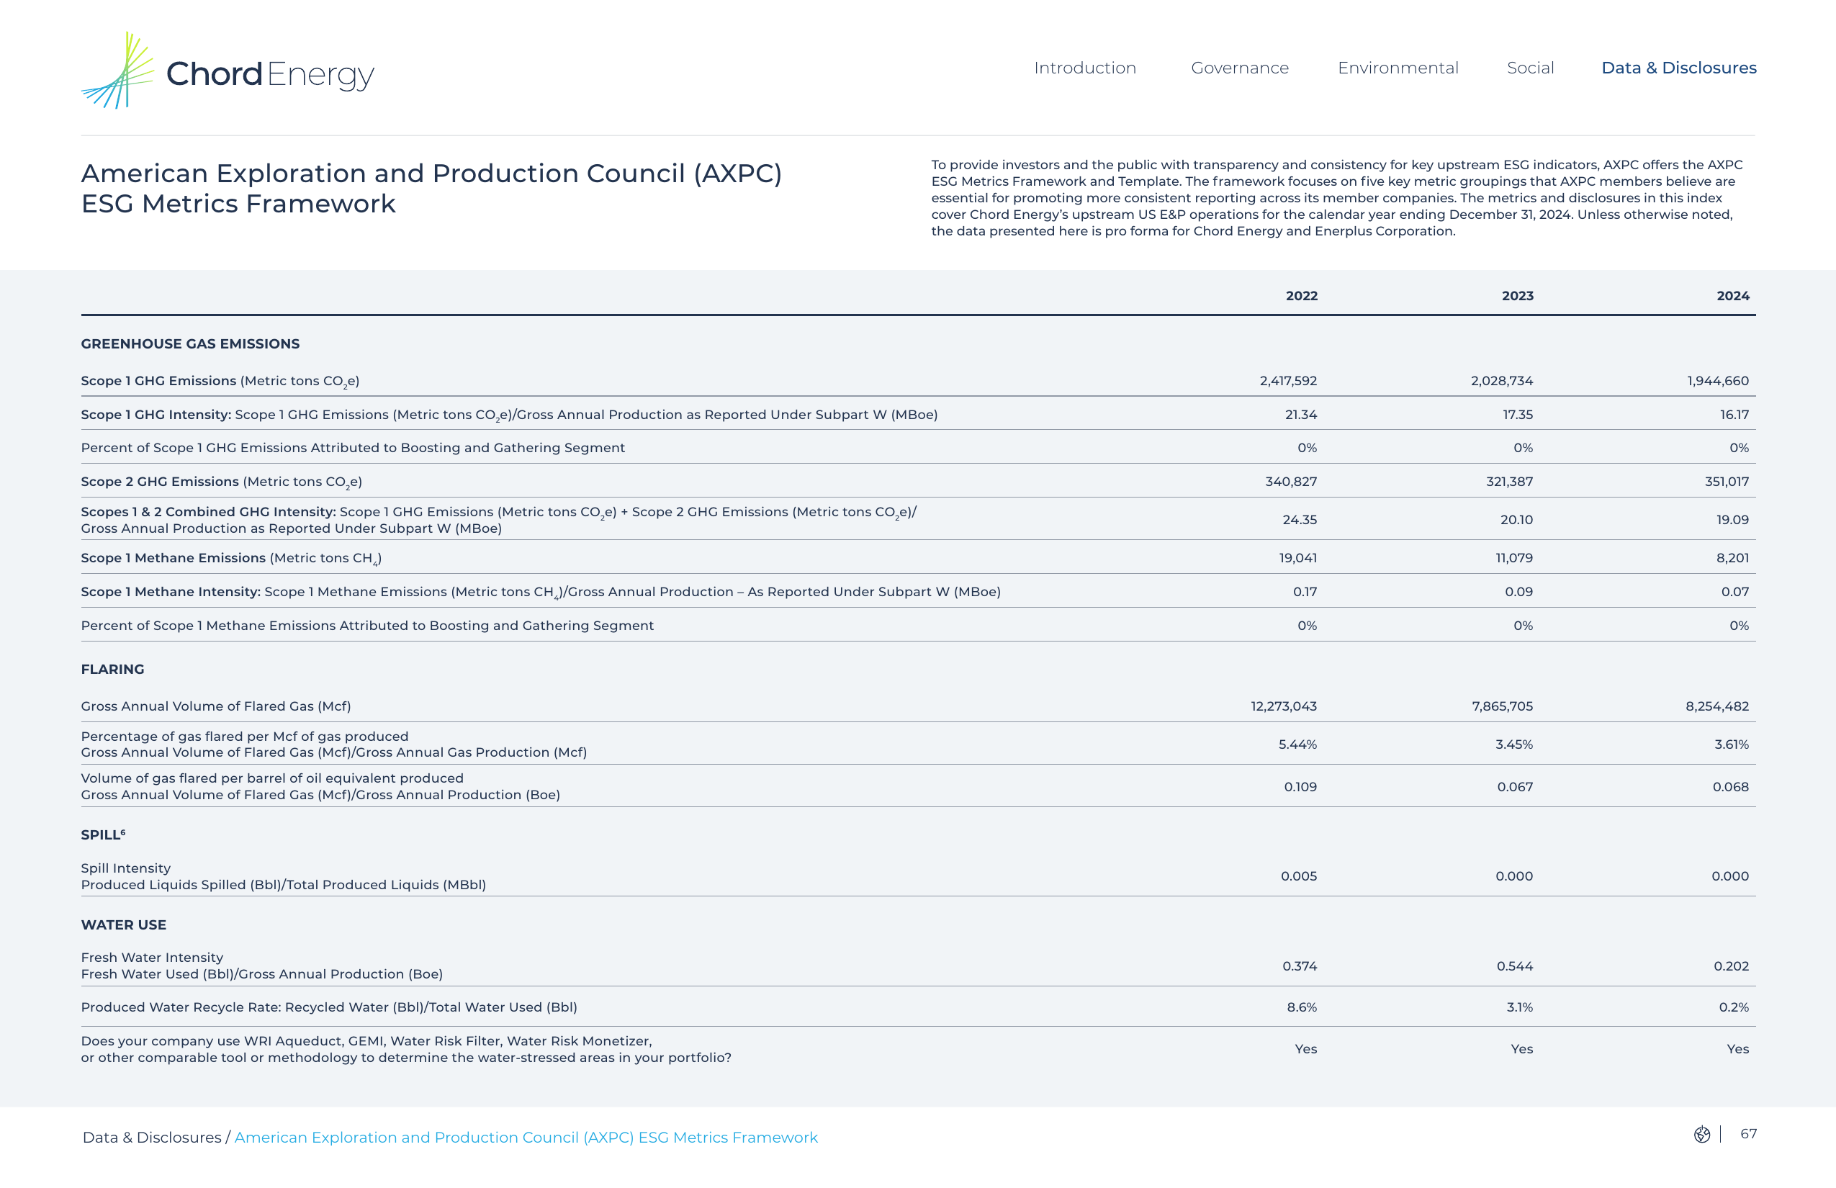The height and width of the screenshot is (1188, 1836).
Task: Select the Spill Intensity row label
Action: pos(283,876)
